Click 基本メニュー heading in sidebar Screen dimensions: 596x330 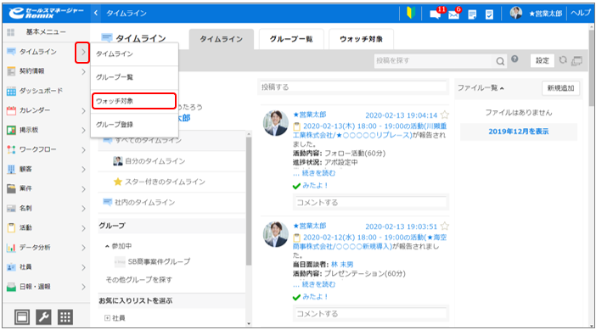(x=46, y=32)
